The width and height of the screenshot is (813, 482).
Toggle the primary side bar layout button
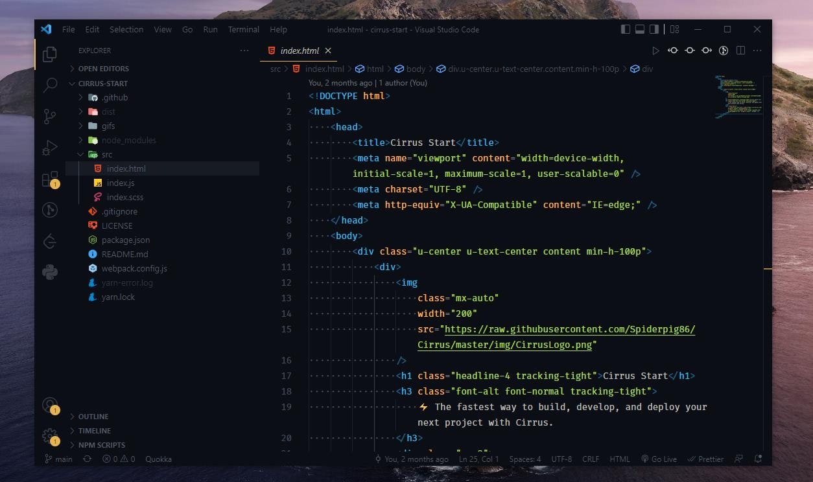pos(626,29)
